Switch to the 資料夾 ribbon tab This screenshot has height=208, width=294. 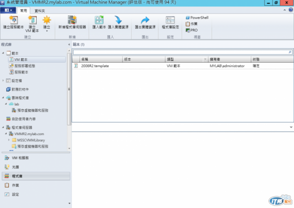coord(40,11)
